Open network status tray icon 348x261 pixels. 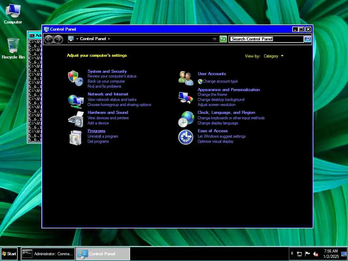(299, 254)
